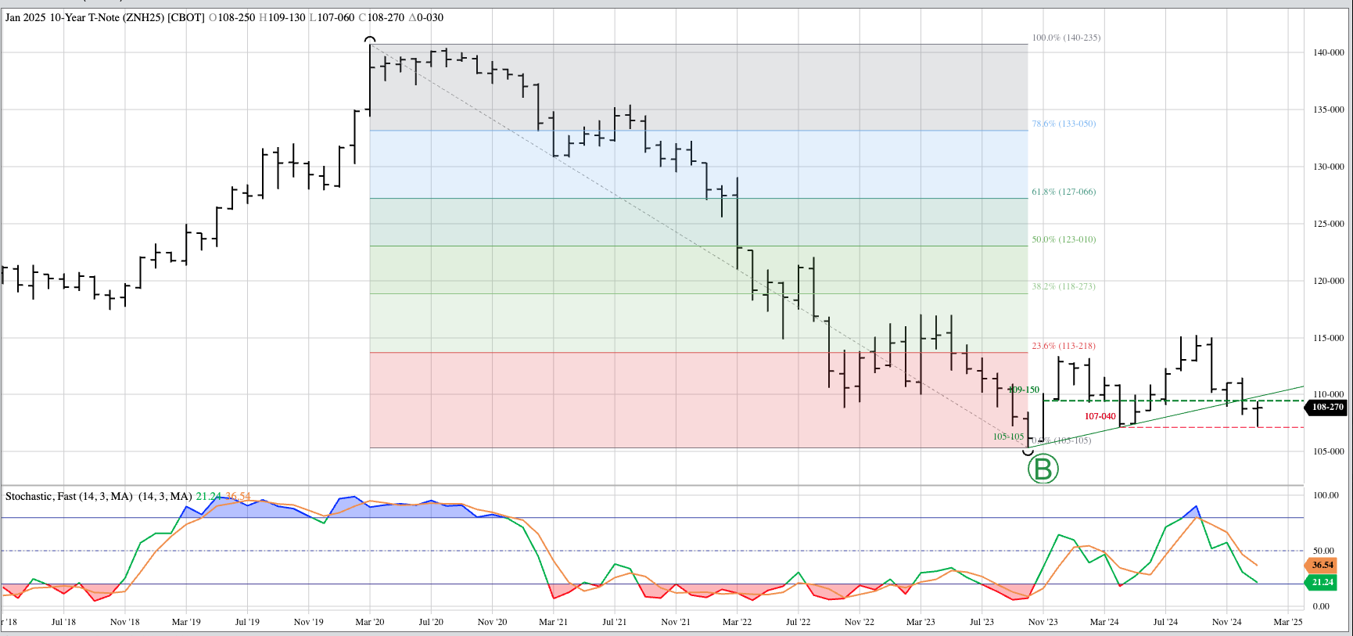
Task: Click the Stochastic, Fast (14, 3, MA) indicator title
Action: pos(69,496)
